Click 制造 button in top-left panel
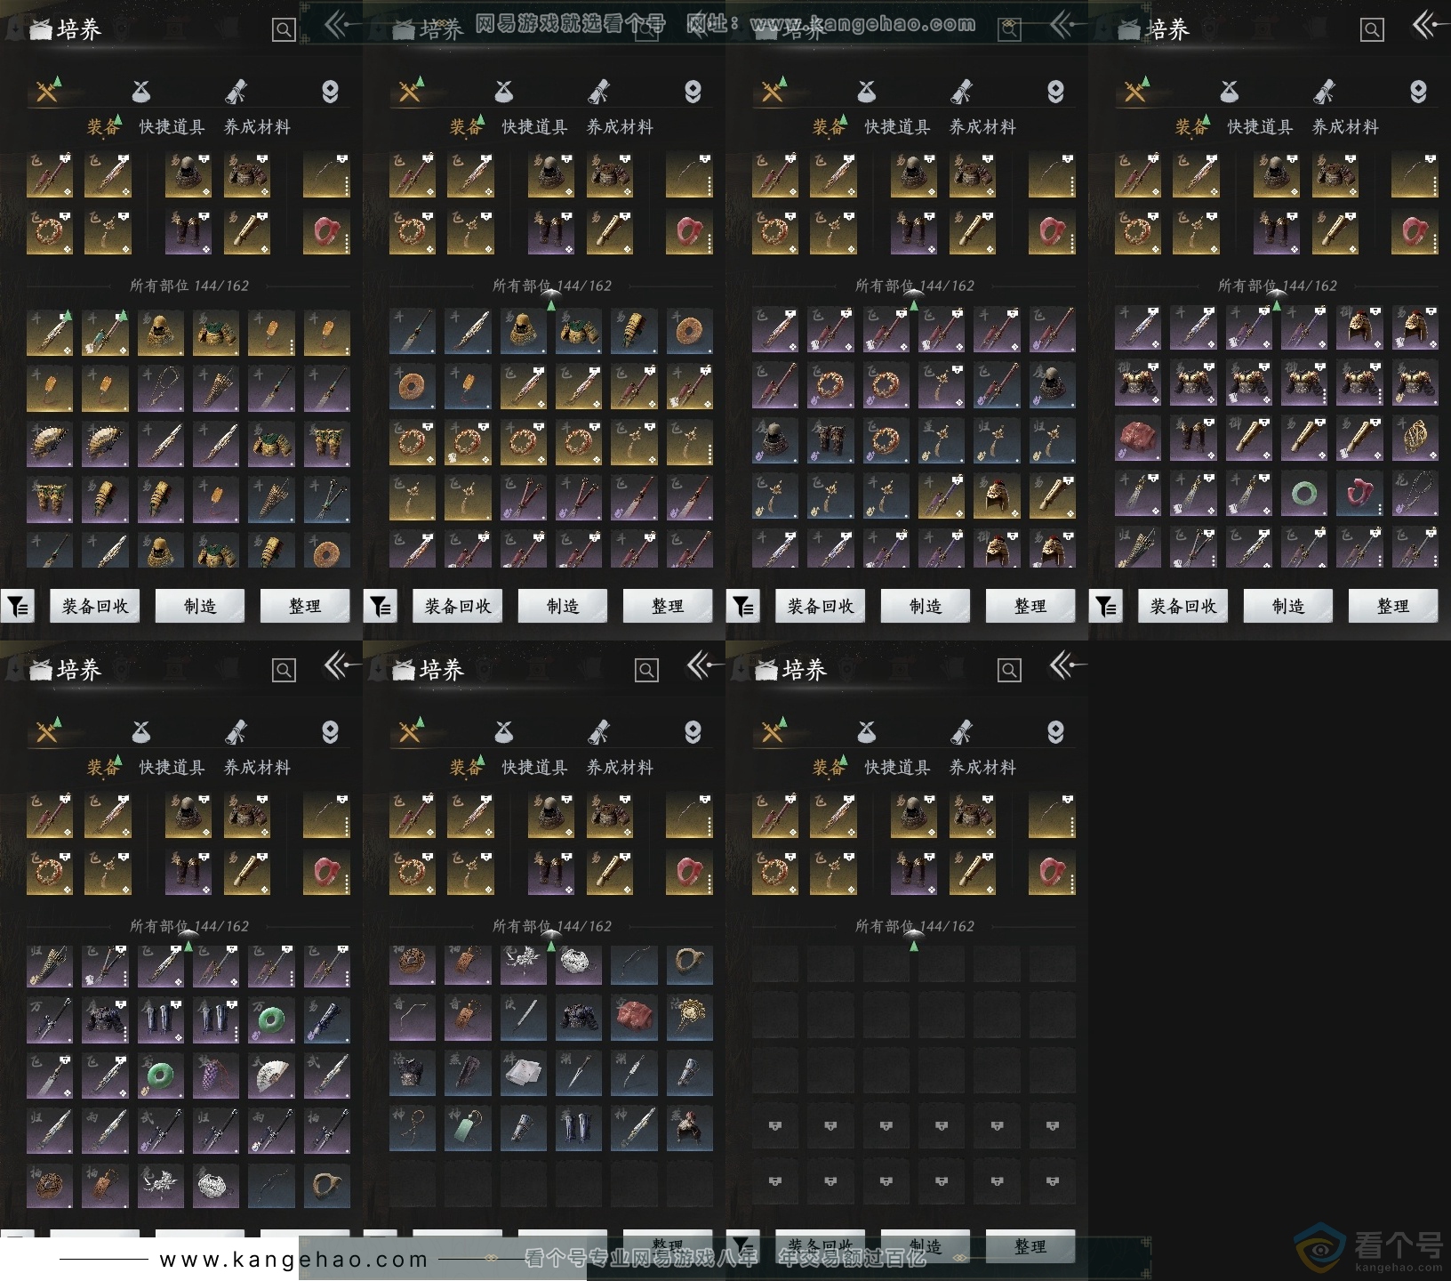This screenshot has height=1281, width=1451. [200, 606]
